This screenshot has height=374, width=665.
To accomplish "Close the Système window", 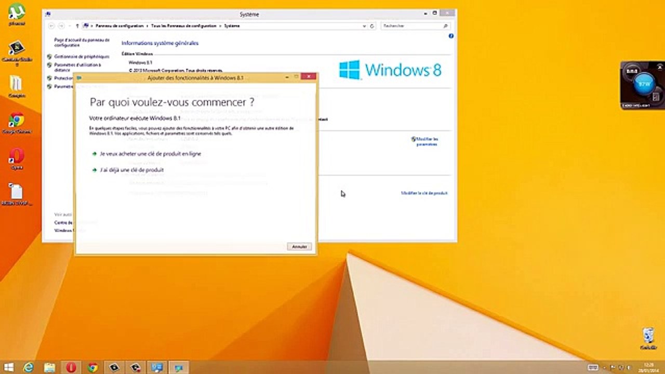I will pos(447,14).
